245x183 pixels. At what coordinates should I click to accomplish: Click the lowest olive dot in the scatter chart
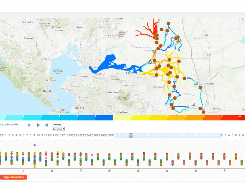[34, 167]
